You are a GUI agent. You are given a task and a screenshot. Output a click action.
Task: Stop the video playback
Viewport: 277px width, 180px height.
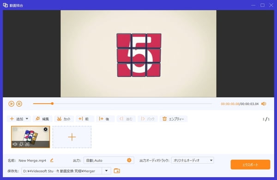tap(19, 104)
